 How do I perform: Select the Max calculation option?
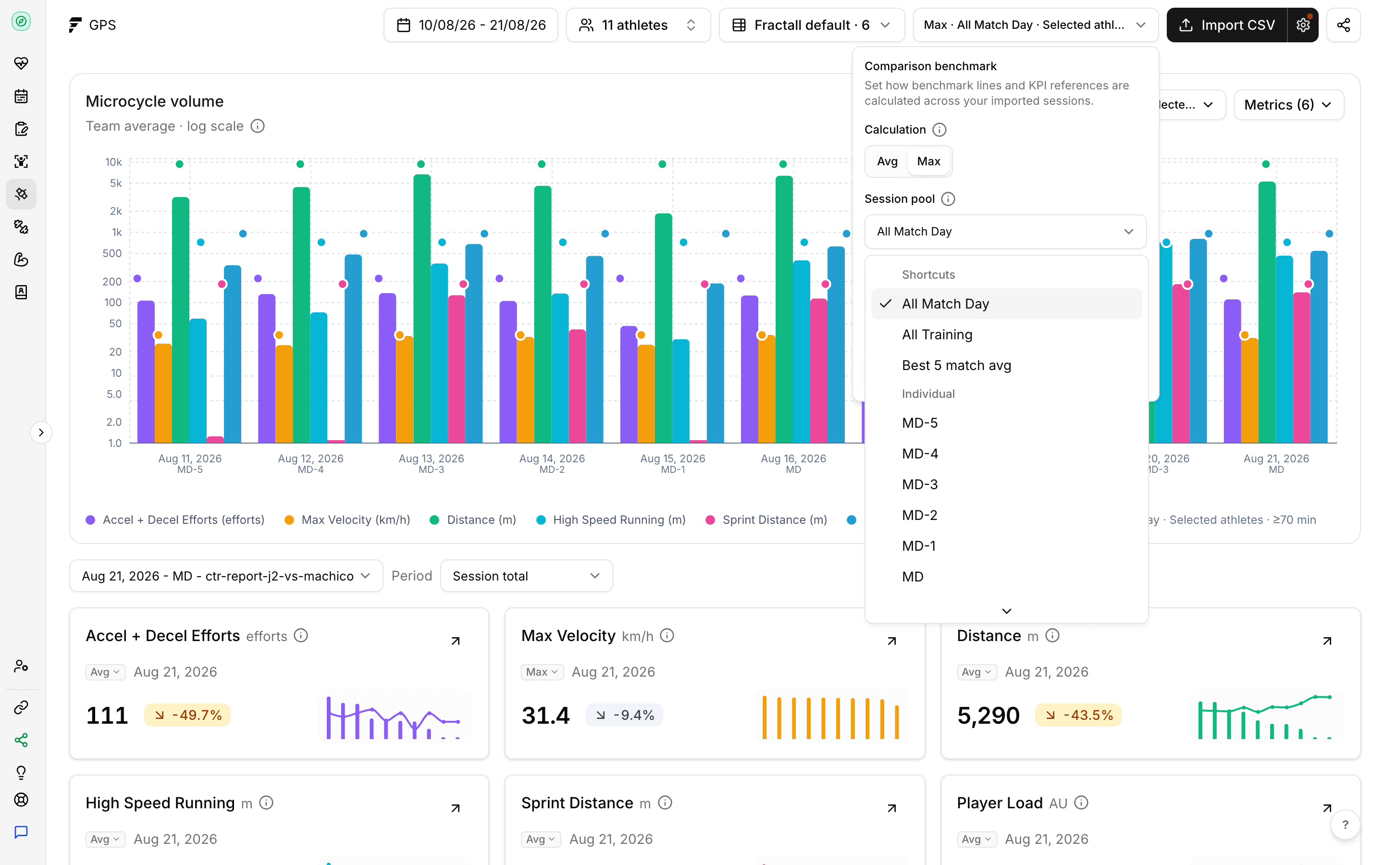pyautogui.click(x=928, y=161)
